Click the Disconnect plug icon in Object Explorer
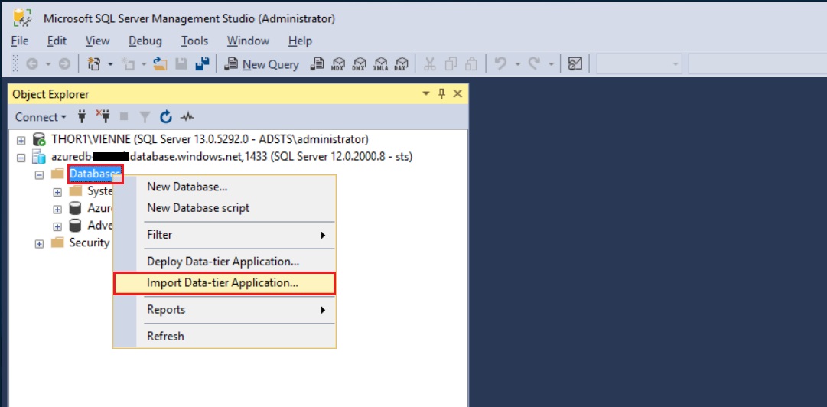Screen dimensions: 827x407 [x=103, y=116]
